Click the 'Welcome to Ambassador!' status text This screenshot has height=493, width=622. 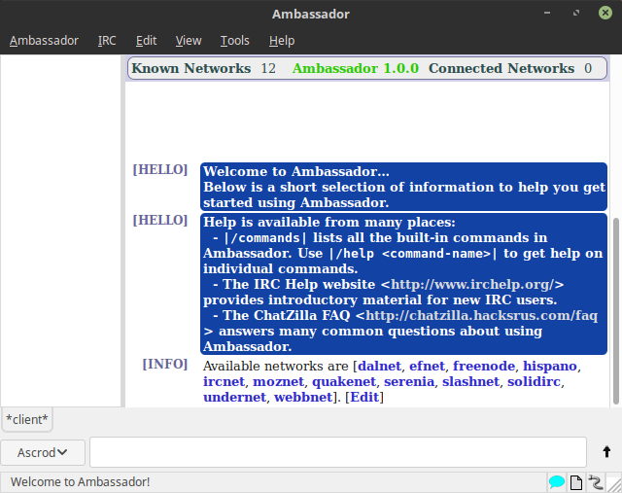(80, 482)
